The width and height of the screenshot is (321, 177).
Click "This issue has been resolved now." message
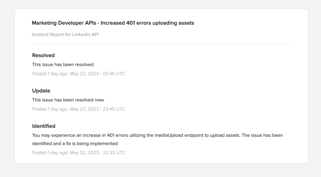[x=68, y=100]
